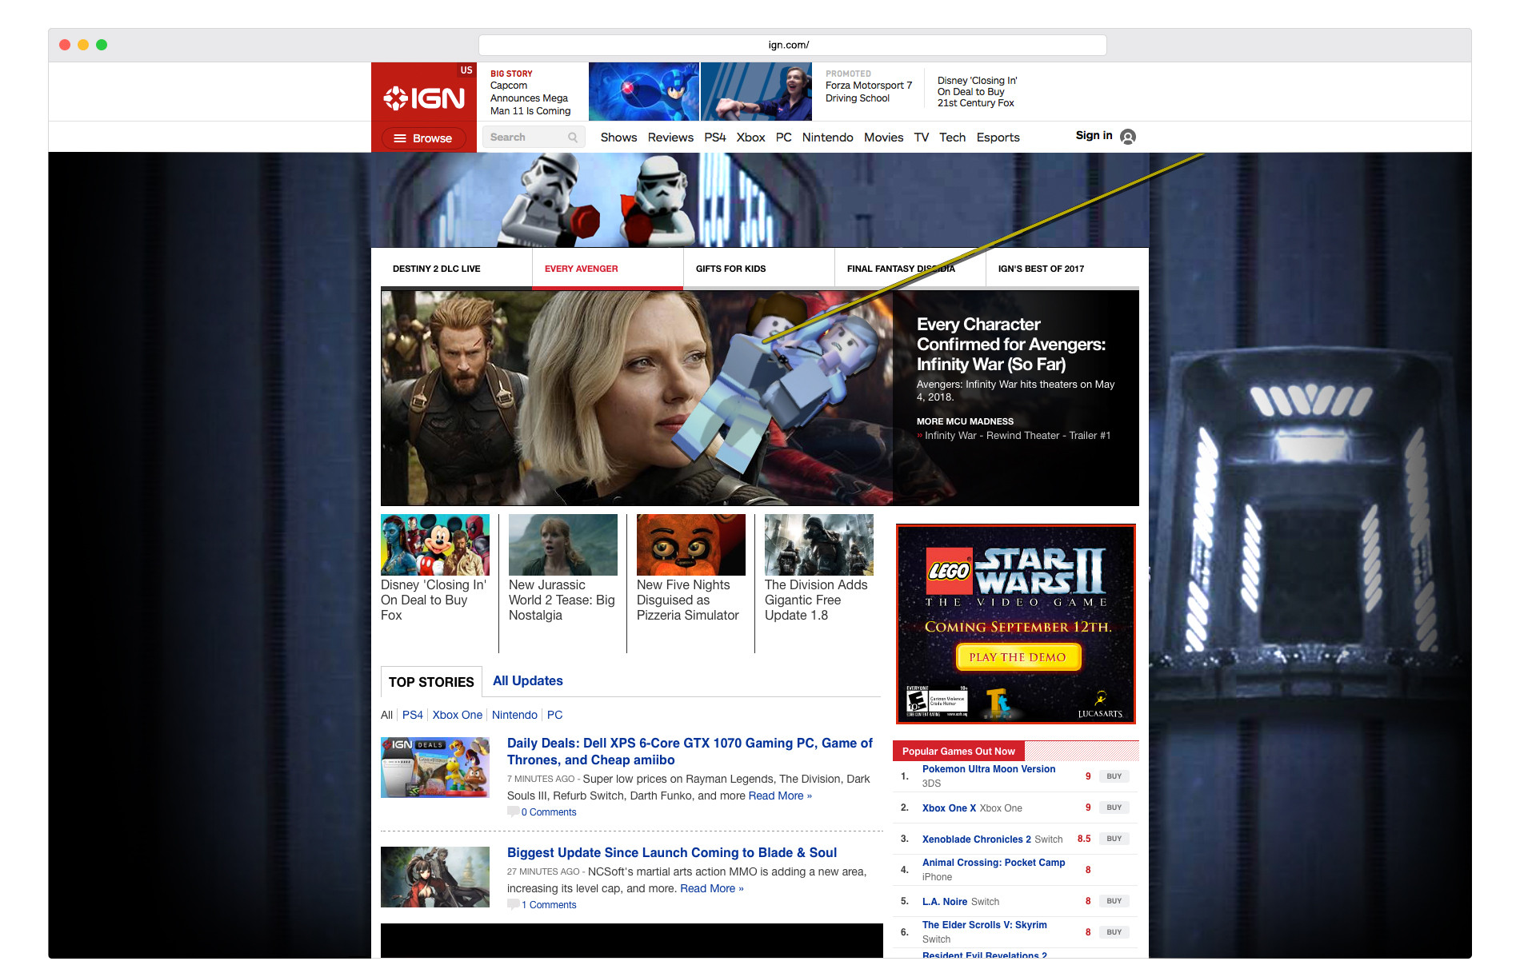Open Blade & Soul update article

pyautogui.click(x=672, y=853)
